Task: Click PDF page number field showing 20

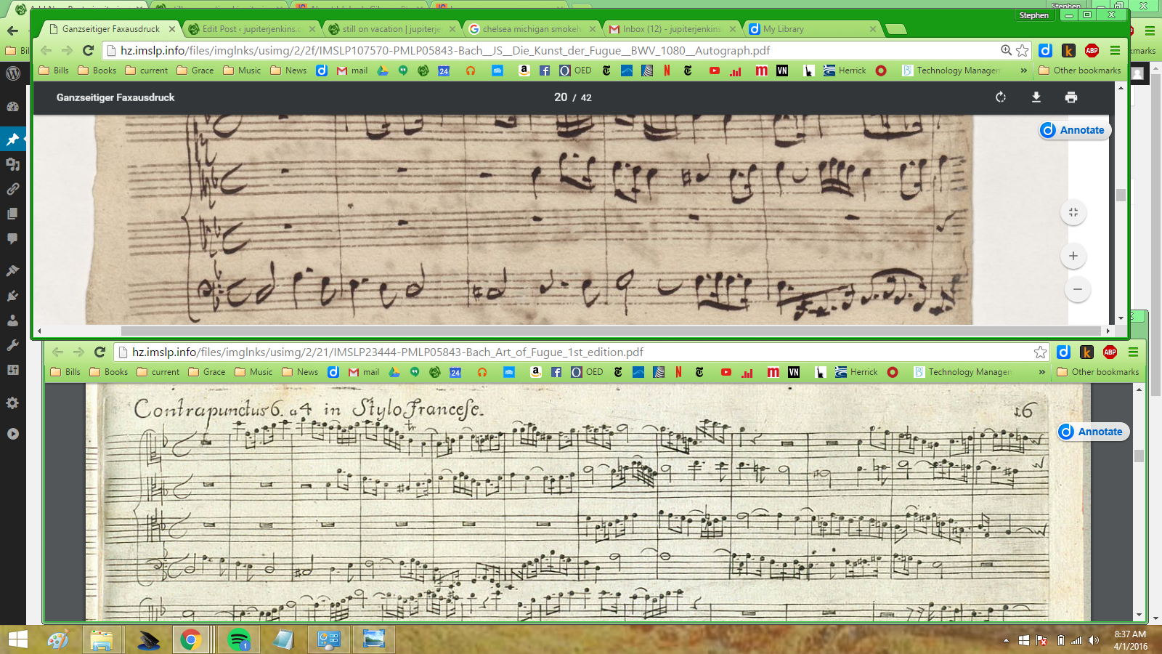Action: [x=561, y=97]
